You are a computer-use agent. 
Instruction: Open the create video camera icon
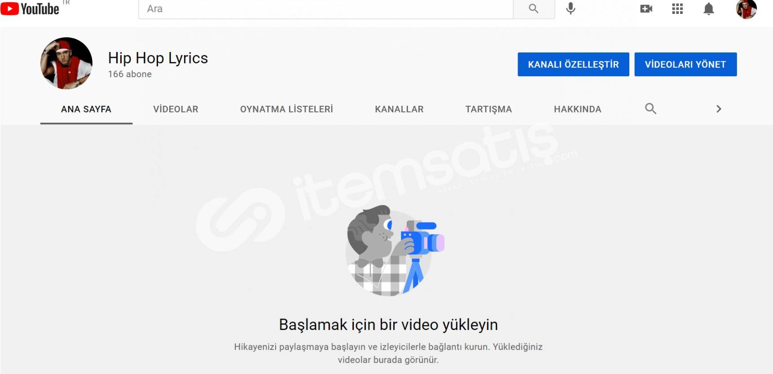click(x=646, y=9)
